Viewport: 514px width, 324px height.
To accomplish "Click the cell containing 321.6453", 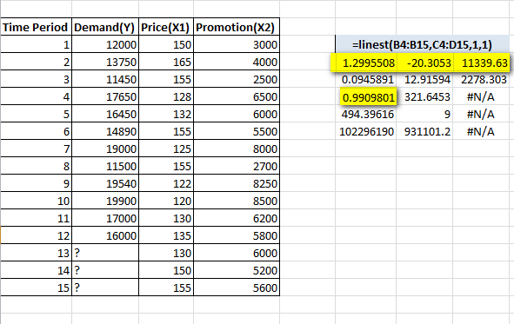I will 424,97.
